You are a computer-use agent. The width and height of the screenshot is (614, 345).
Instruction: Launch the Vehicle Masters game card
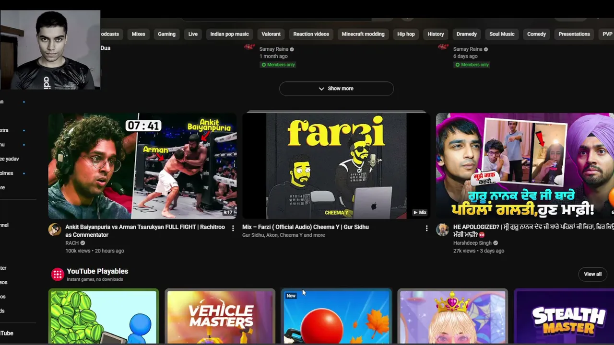(x=220, y=316)
